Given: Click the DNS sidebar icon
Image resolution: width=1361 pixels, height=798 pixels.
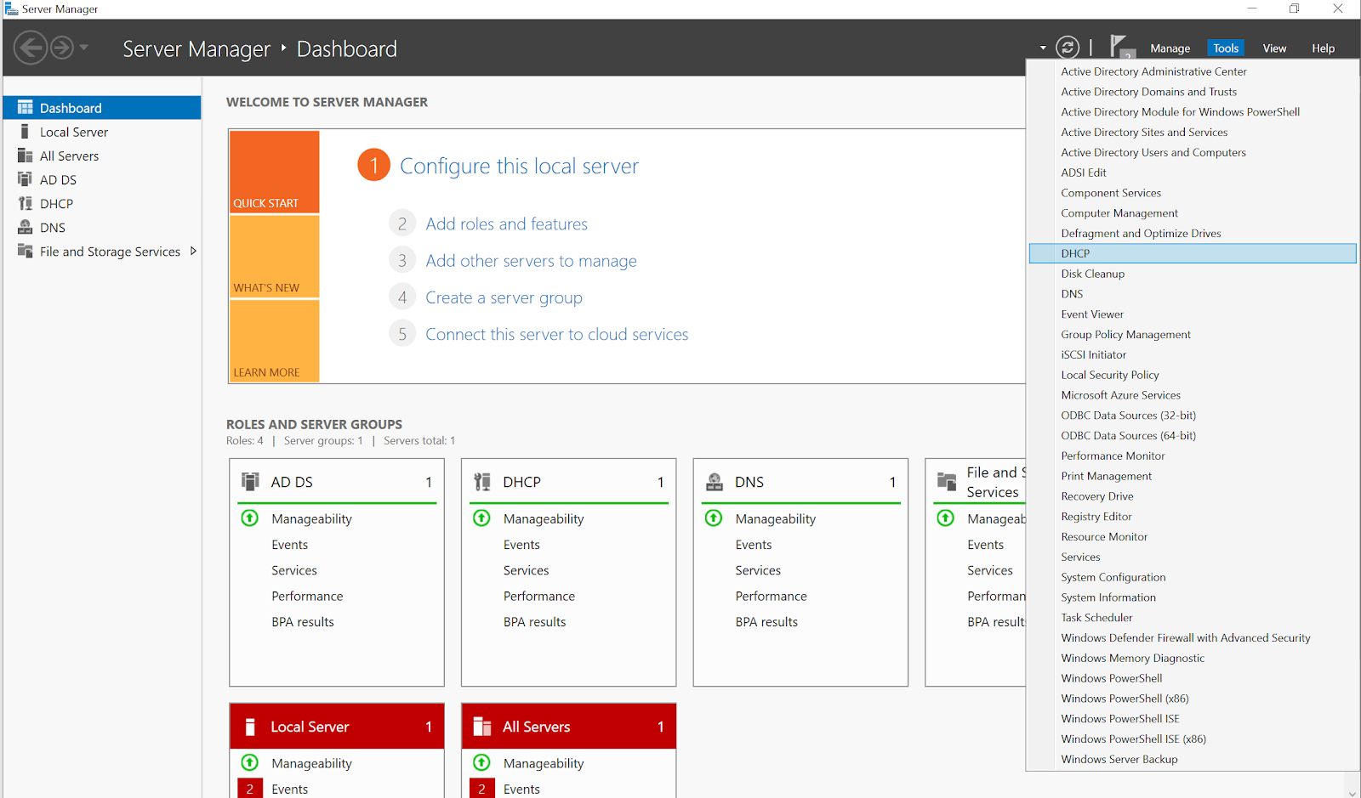Looking at the screenshot, I should (26, 227).
